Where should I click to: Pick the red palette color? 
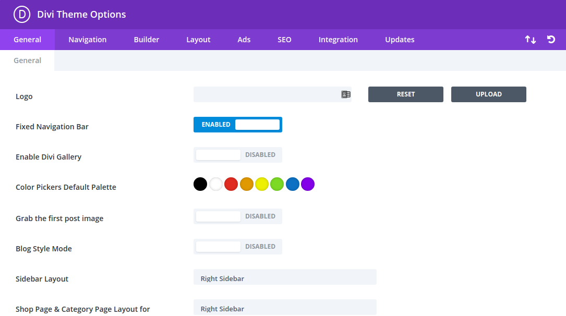point(231,184)
